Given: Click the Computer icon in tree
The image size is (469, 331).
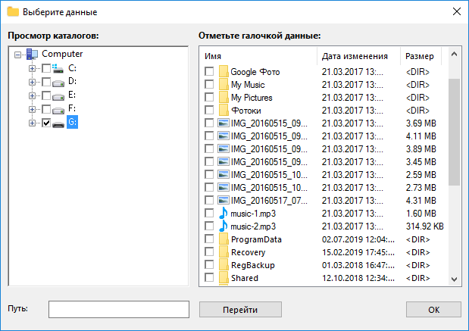Looking at the screenshot, I should point(33,54).
